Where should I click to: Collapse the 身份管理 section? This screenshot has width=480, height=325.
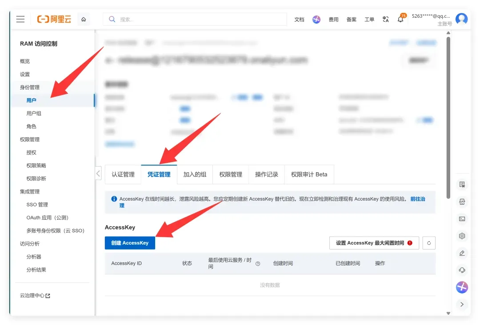(30, 87)
